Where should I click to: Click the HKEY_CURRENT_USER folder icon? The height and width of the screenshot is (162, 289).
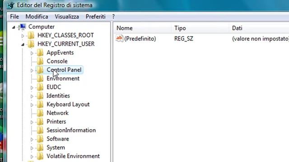pos(31,44)
